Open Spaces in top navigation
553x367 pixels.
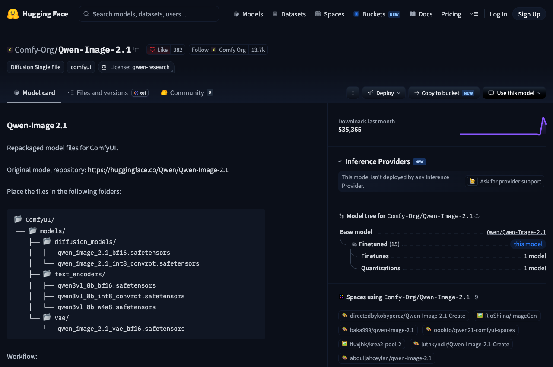pyautogui.click(x=330, y=14)
